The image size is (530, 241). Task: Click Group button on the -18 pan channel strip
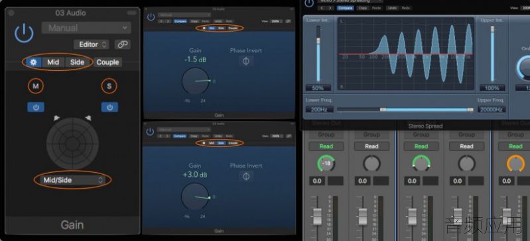(x=326, y=134)
